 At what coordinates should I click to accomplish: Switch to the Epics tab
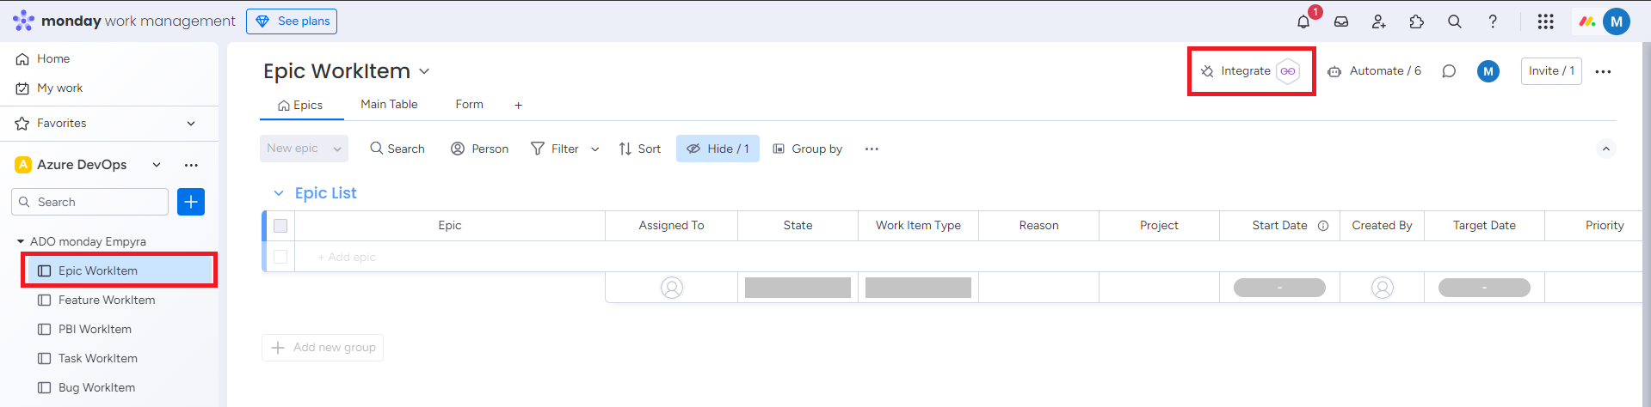coord(300,105)
